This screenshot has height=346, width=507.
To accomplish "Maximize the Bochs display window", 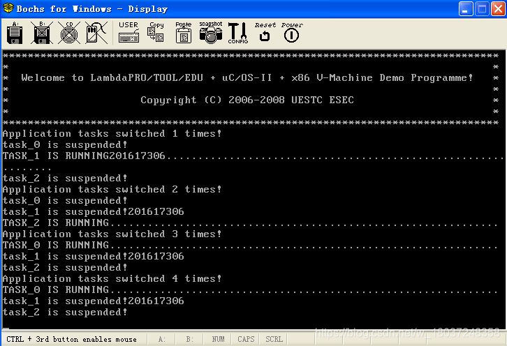I will pyautogui.click(x=482, y=9).
